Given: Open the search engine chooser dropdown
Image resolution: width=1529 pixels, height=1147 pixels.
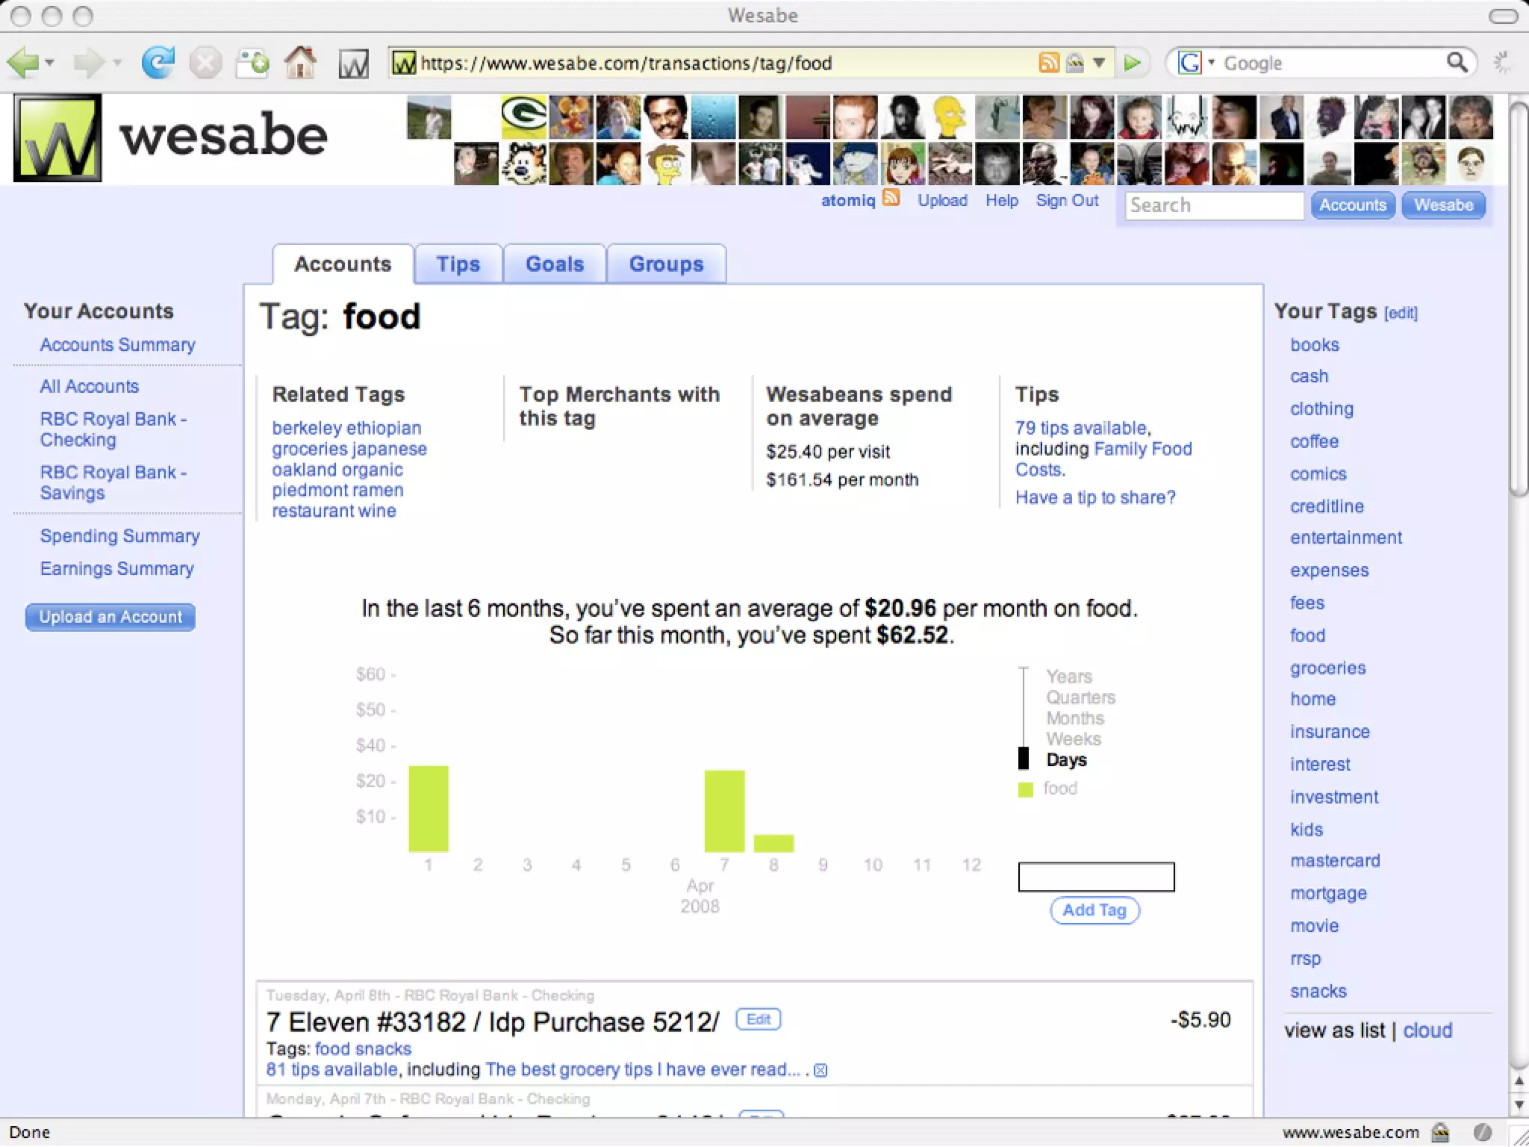Looking at the screenshot, I should pos(1211,63).
